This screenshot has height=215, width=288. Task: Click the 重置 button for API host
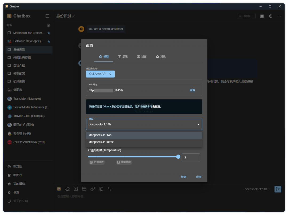[192, 90]
